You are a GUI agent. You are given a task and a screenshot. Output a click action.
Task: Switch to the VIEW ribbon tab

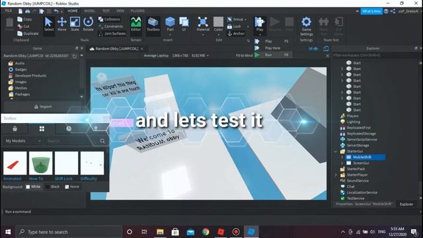click(120, 11)
